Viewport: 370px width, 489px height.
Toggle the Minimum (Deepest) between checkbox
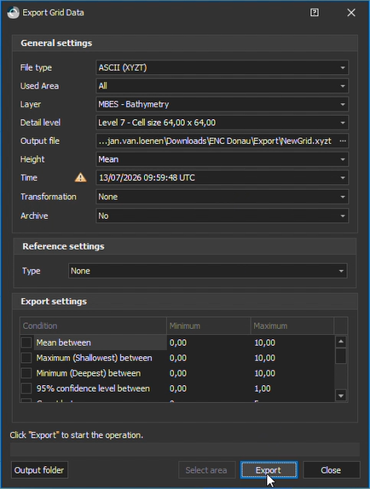26,373
